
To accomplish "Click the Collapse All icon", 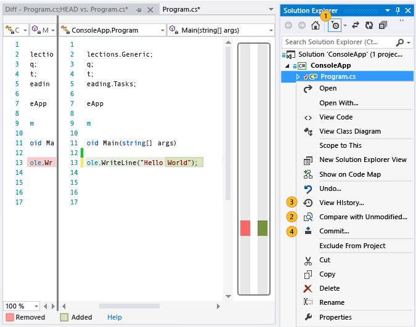I will coord(383,26).
